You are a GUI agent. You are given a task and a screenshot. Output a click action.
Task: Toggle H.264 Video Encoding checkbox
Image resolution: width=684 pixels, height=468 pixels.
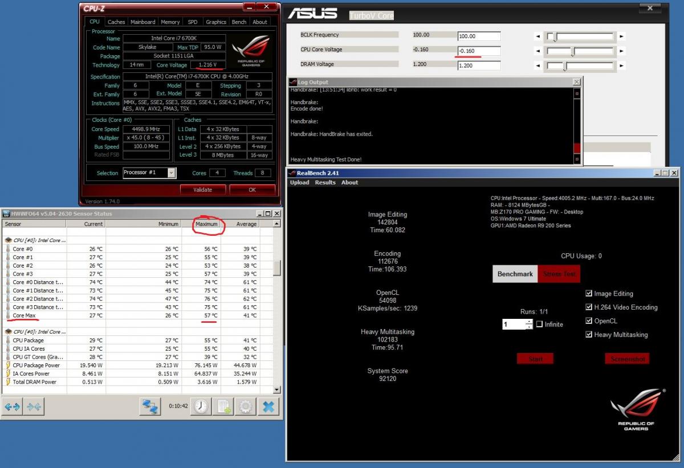point(589,307)
